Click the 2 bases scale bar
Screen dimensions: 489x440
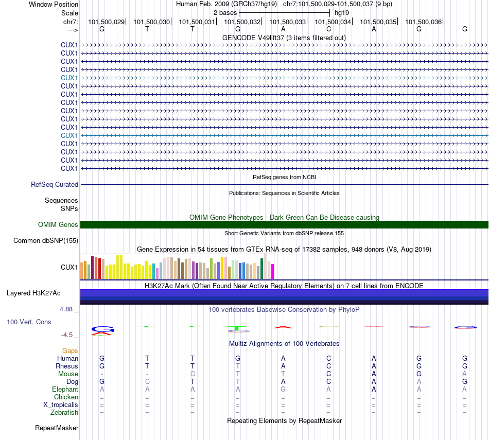point(284,13)
